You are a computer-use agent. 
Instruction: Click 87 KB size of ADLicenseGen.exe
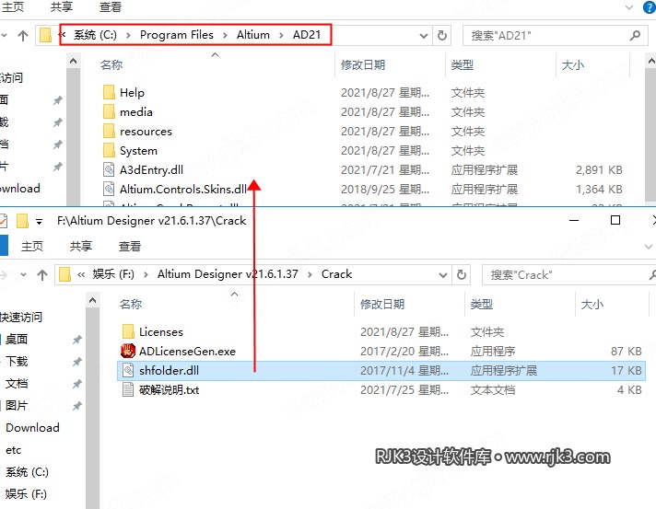[x=626, y=351]
